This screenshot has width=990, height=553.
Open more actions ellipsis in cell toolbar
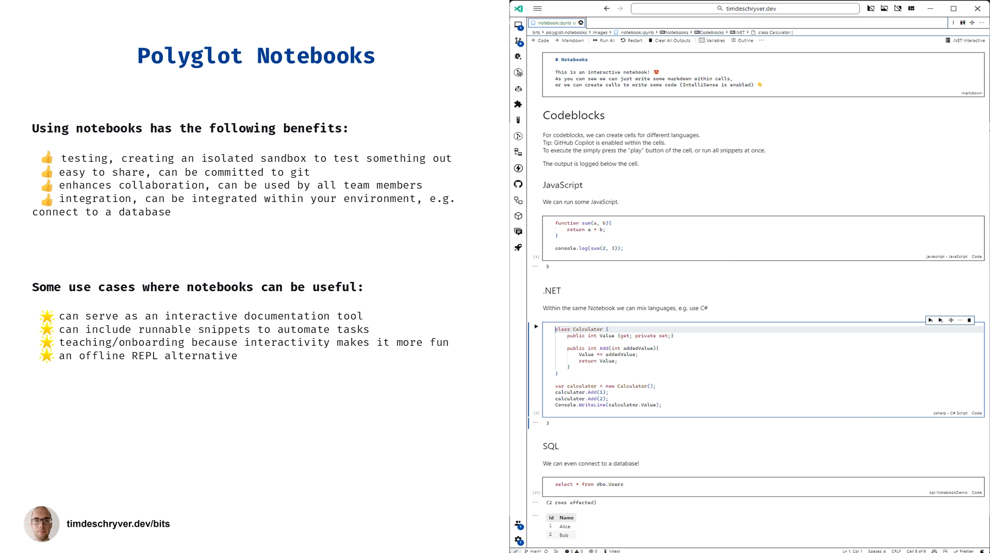(960, 320)
